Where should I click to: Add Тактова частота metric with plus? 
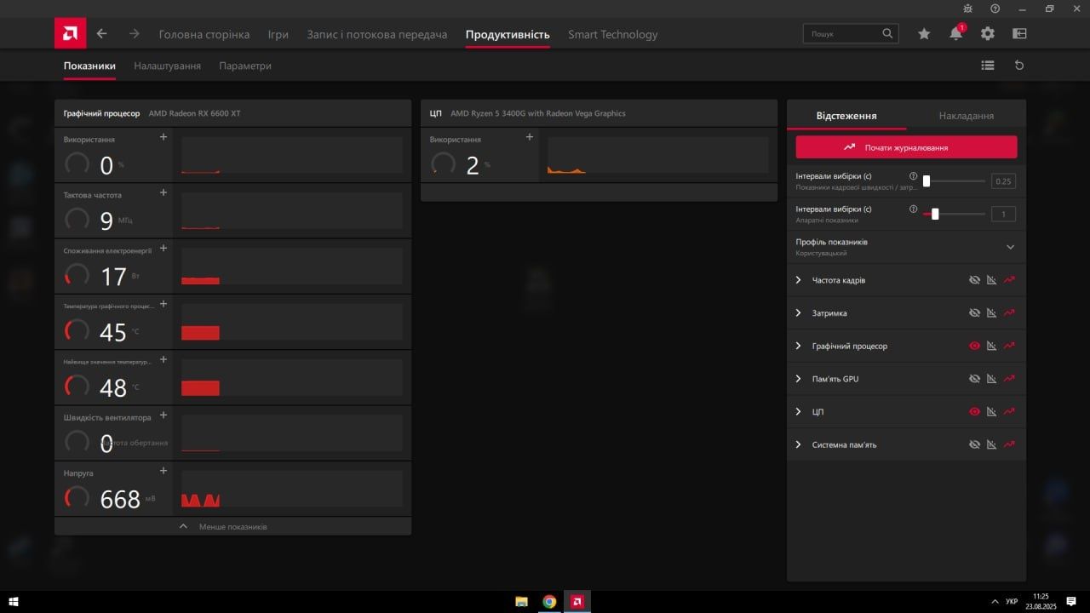[163, 192]
